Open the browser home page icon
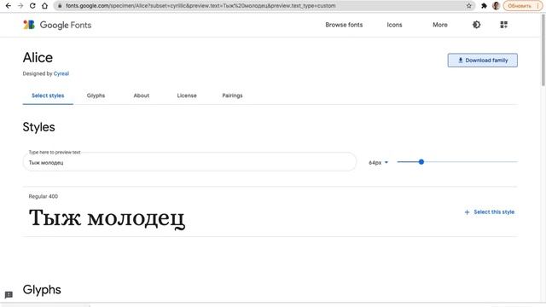The image size is (546, 307). click(44, 6)
